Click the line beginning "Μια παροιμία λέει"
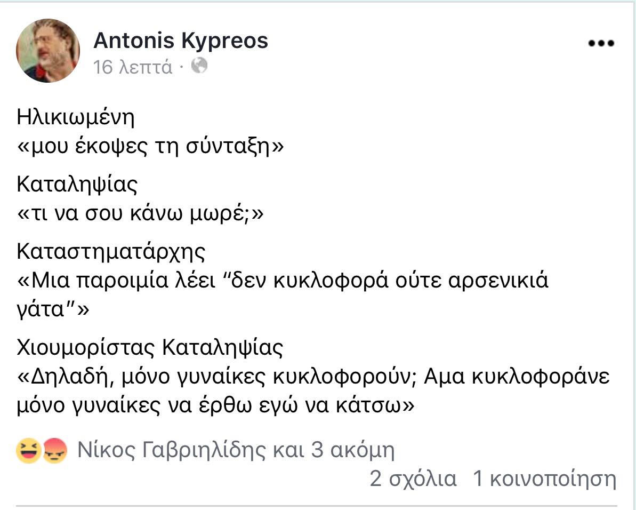The height and width of the screenshot is (510, 636). [283, 280]
